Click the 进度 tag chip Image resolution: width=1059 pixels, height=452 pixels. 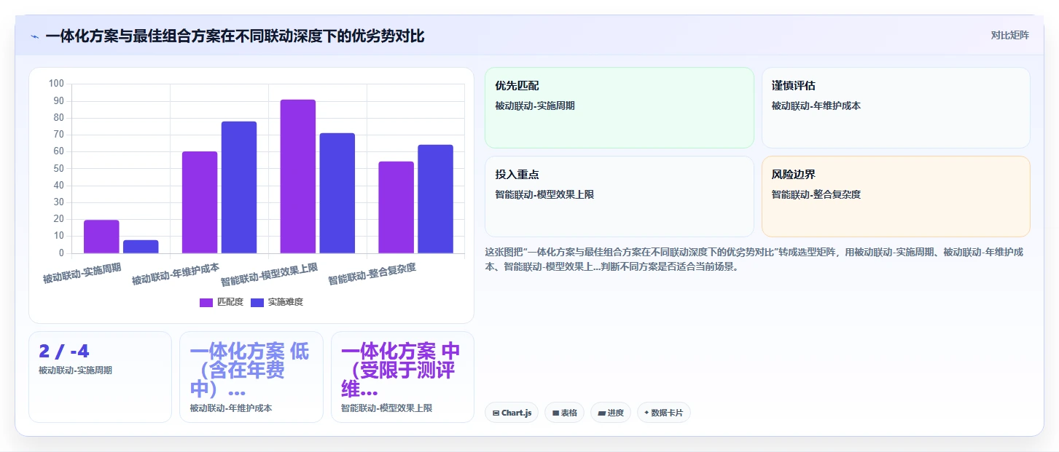pyautogui.click(x=610, y=413)
